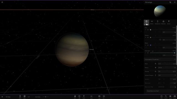The width and height of the screenshot is (177, 99).
Task: Close the Rimange properties panel
Action: click(175, 2)
